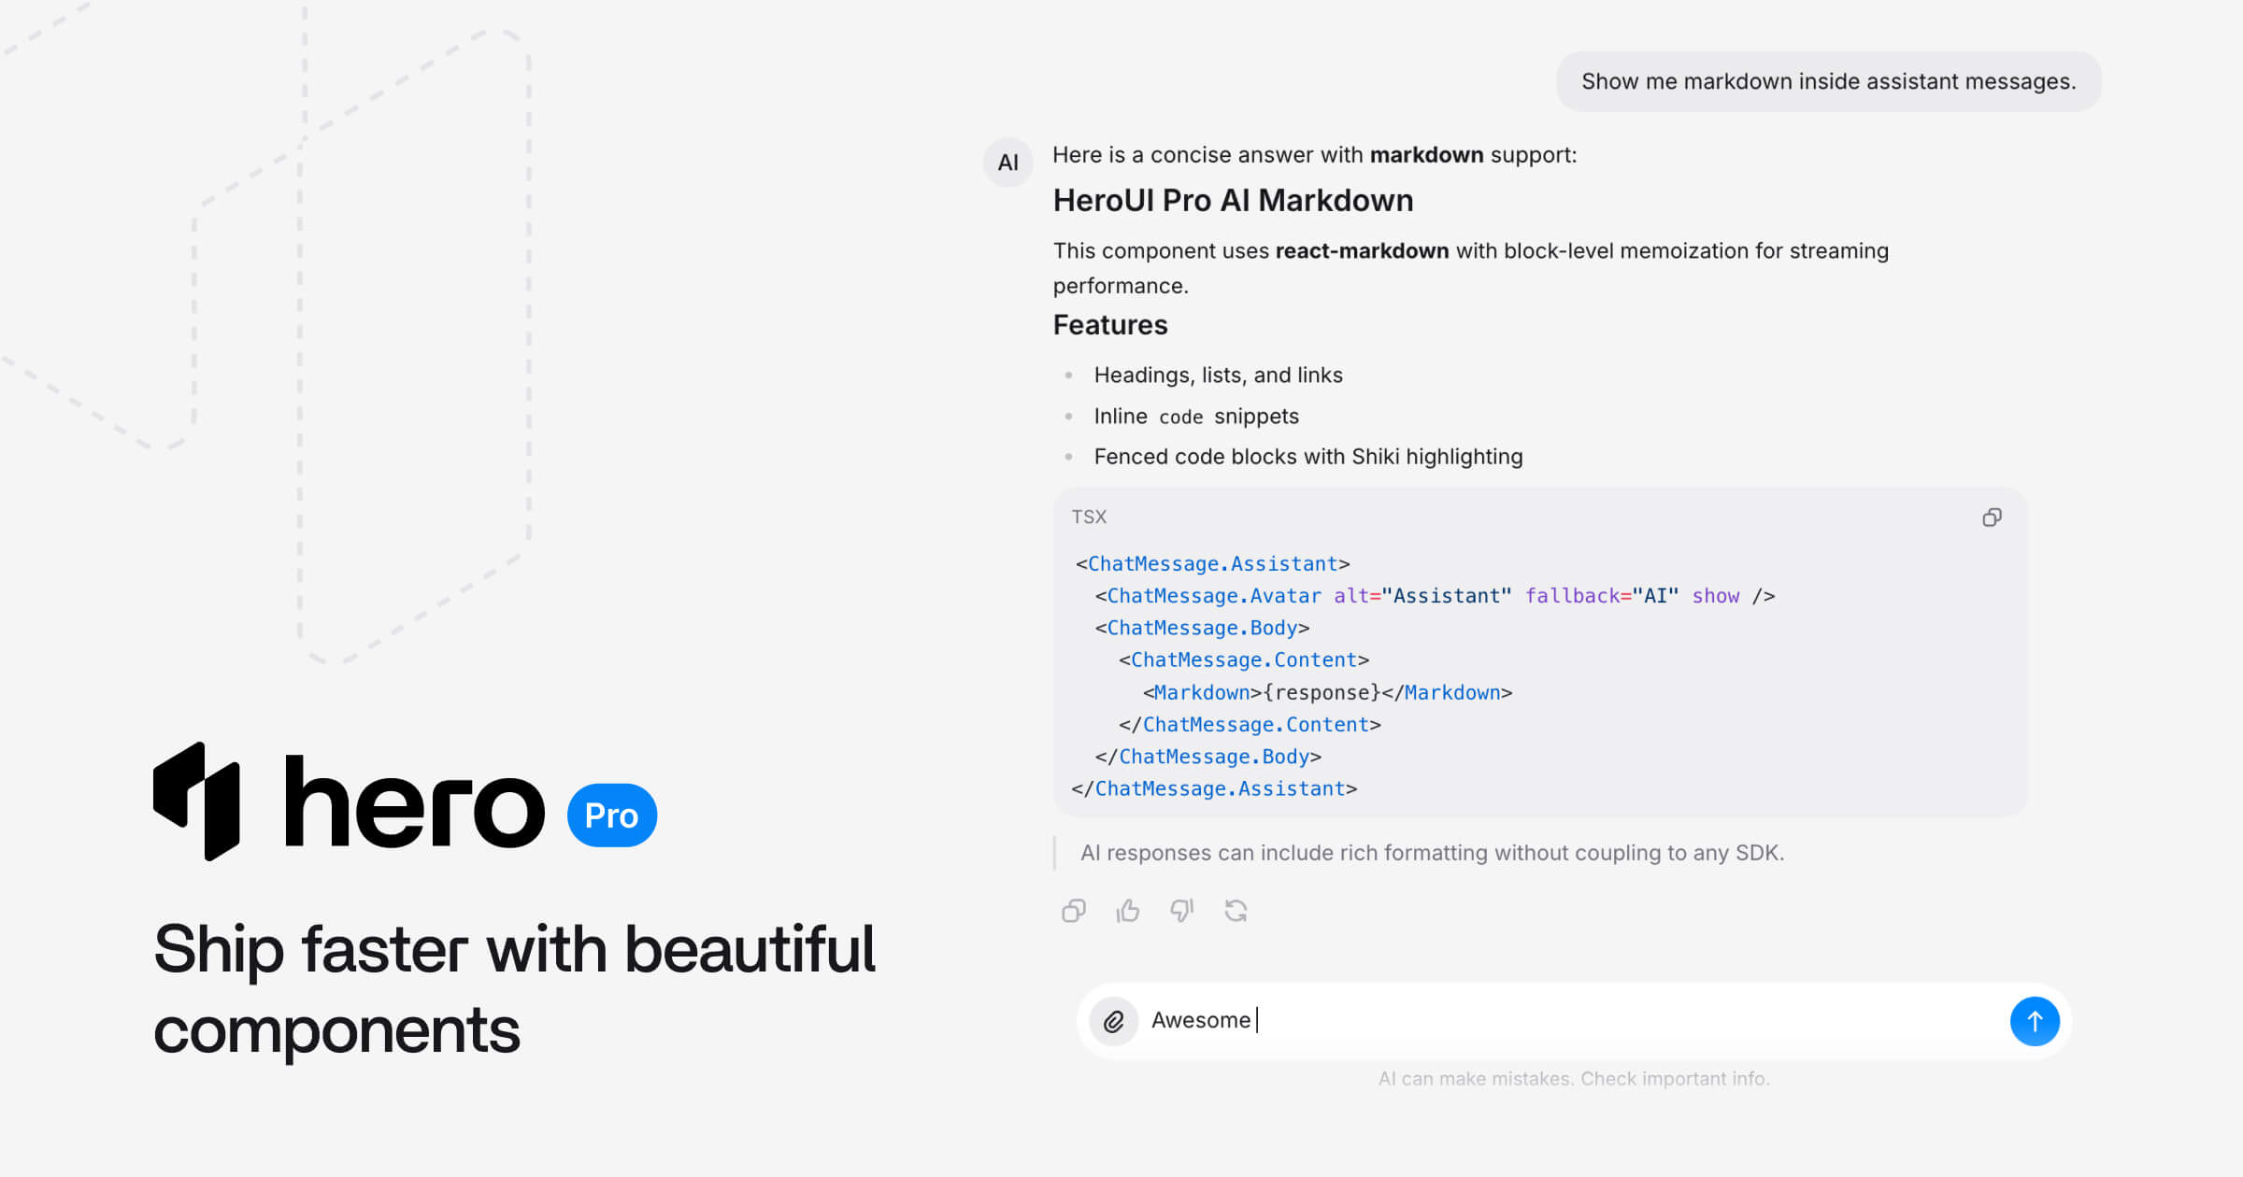Click bullet about Shiki highlighting
This screenshot has width=2243, height=1177.
[x=1308, y=457]
